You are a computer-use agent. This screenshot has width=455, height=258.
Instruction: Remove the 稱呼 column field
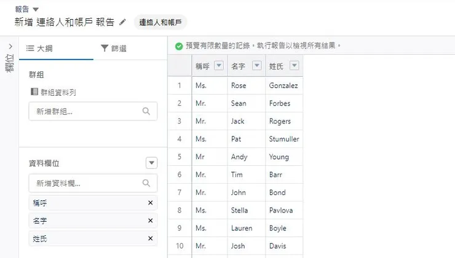tap(150, 203)
